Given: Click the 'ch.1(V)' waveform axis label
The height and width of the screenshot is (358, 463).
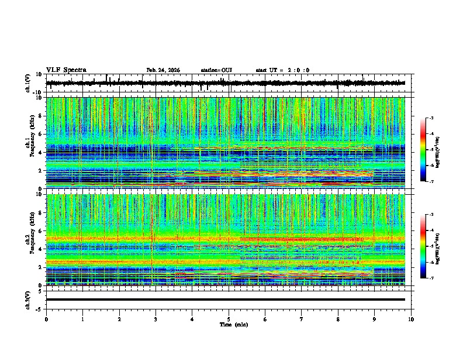Looking at the screenshot, I should pyautogui.click(x=28, y=83).
